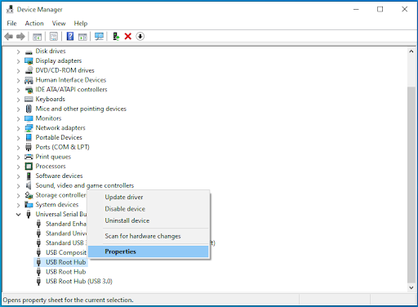Expand the Ports (COM & LPT) node
418x307 pixels.
(x=18, y=147)
